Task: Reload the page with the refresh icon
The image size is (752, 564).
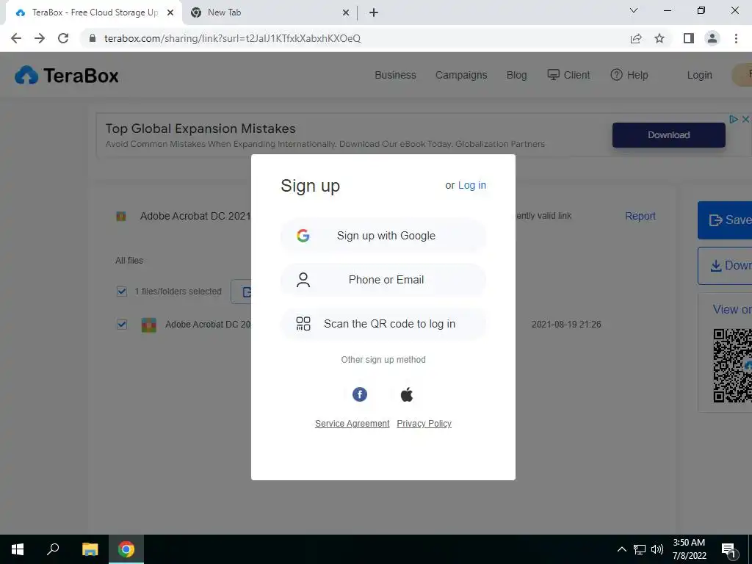Action: coord(63,38)
